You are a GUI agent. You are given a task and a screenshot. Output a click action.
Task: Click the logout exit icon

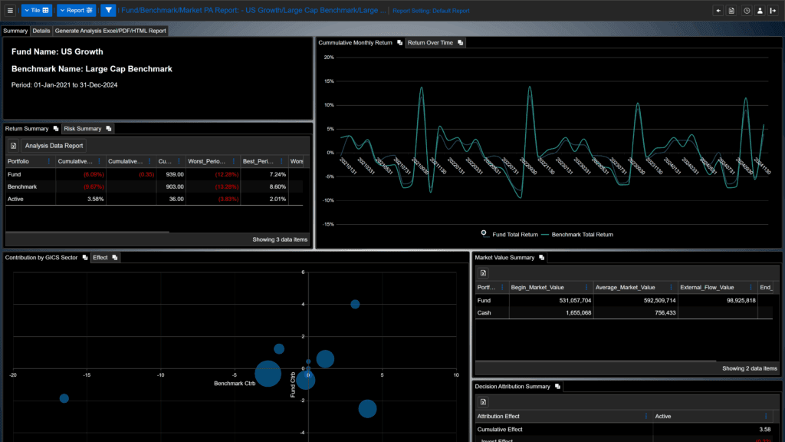[774, 11]
